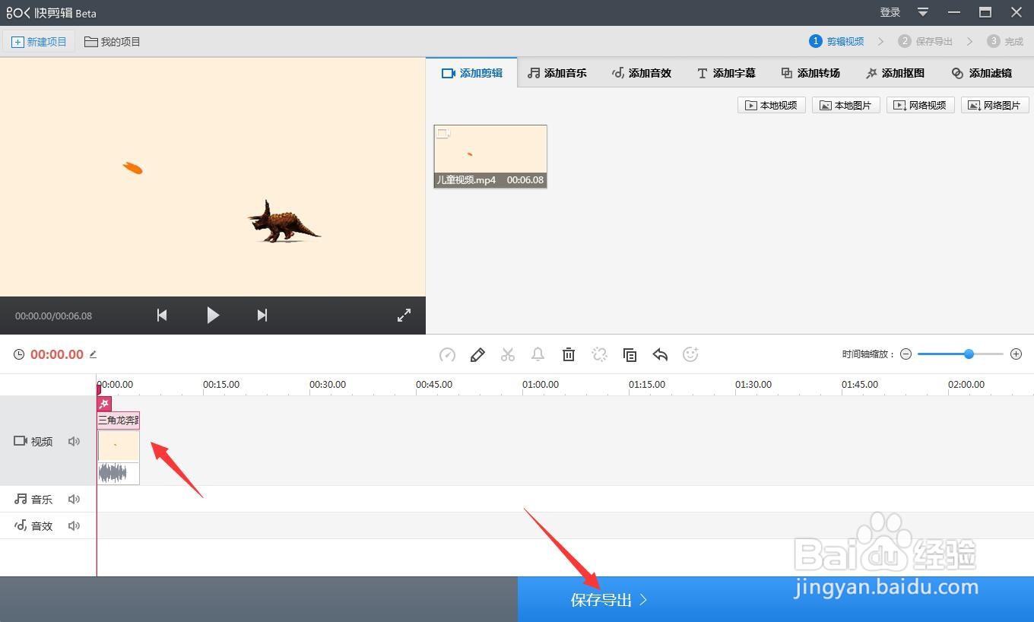This screenshot has height=622, width=1034.
Task: Click 保存导出 save export button
Action: [x=775, y=599]
